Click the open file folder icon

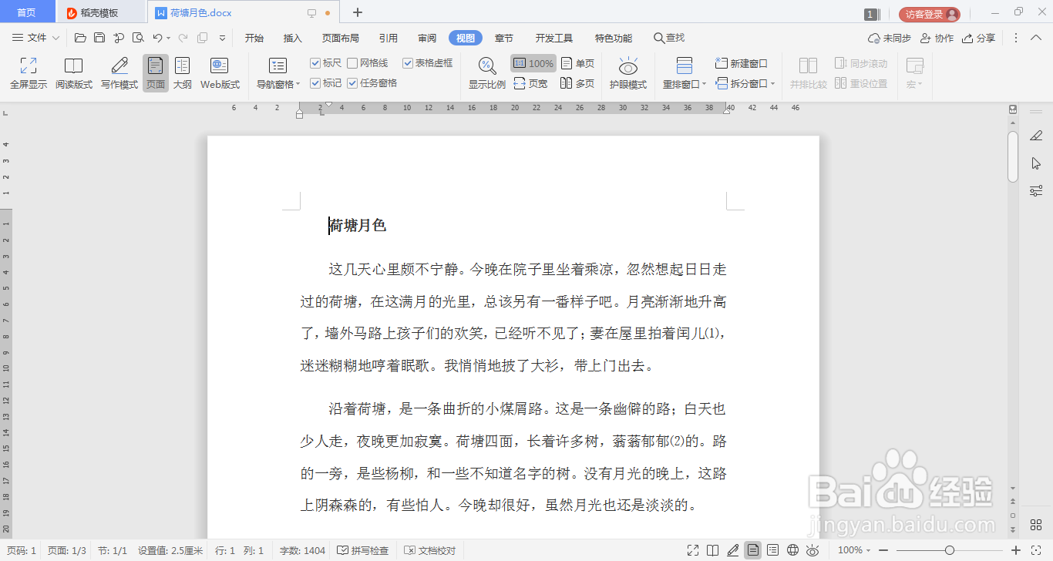click(x=80, y=38)
